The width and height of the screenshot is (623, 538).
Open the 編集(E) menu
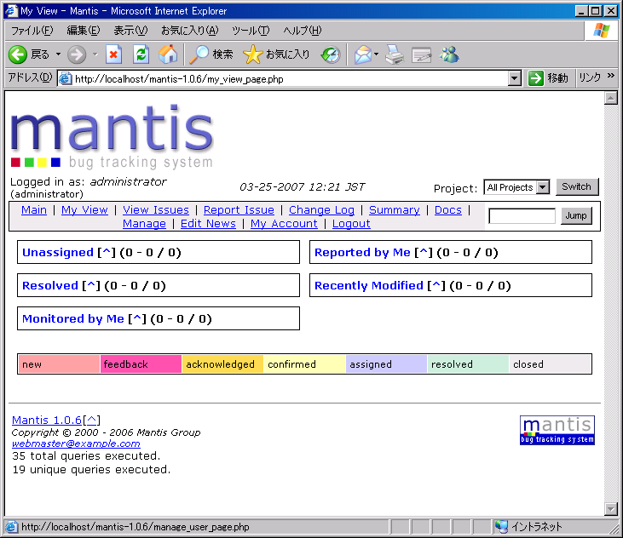click(x=84, y=31)
